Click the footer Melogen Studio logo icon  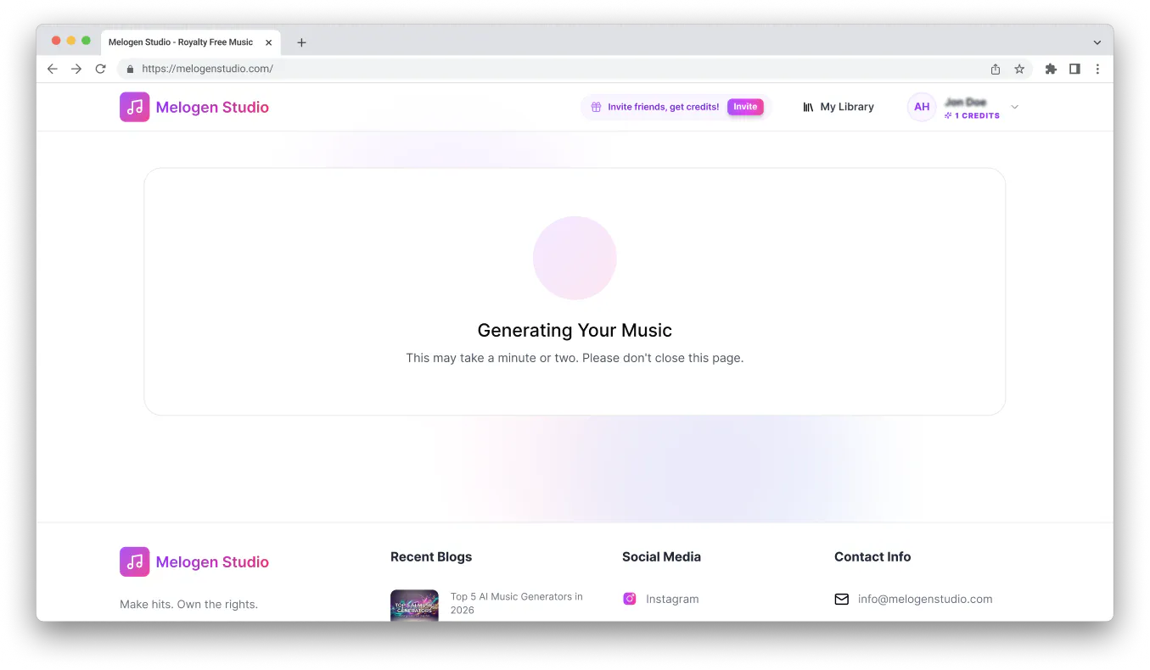(134, 561)
